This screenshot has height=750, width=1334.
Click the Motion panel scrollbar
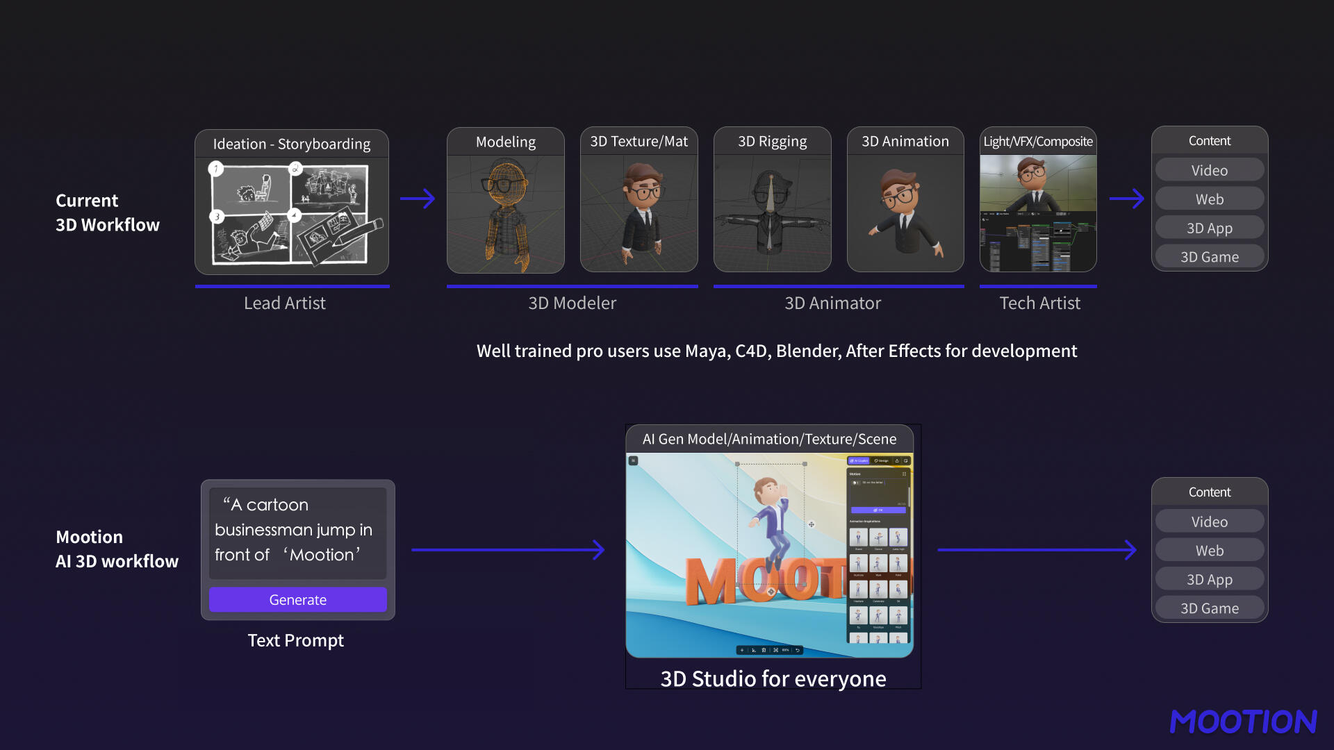pos(909,497)
